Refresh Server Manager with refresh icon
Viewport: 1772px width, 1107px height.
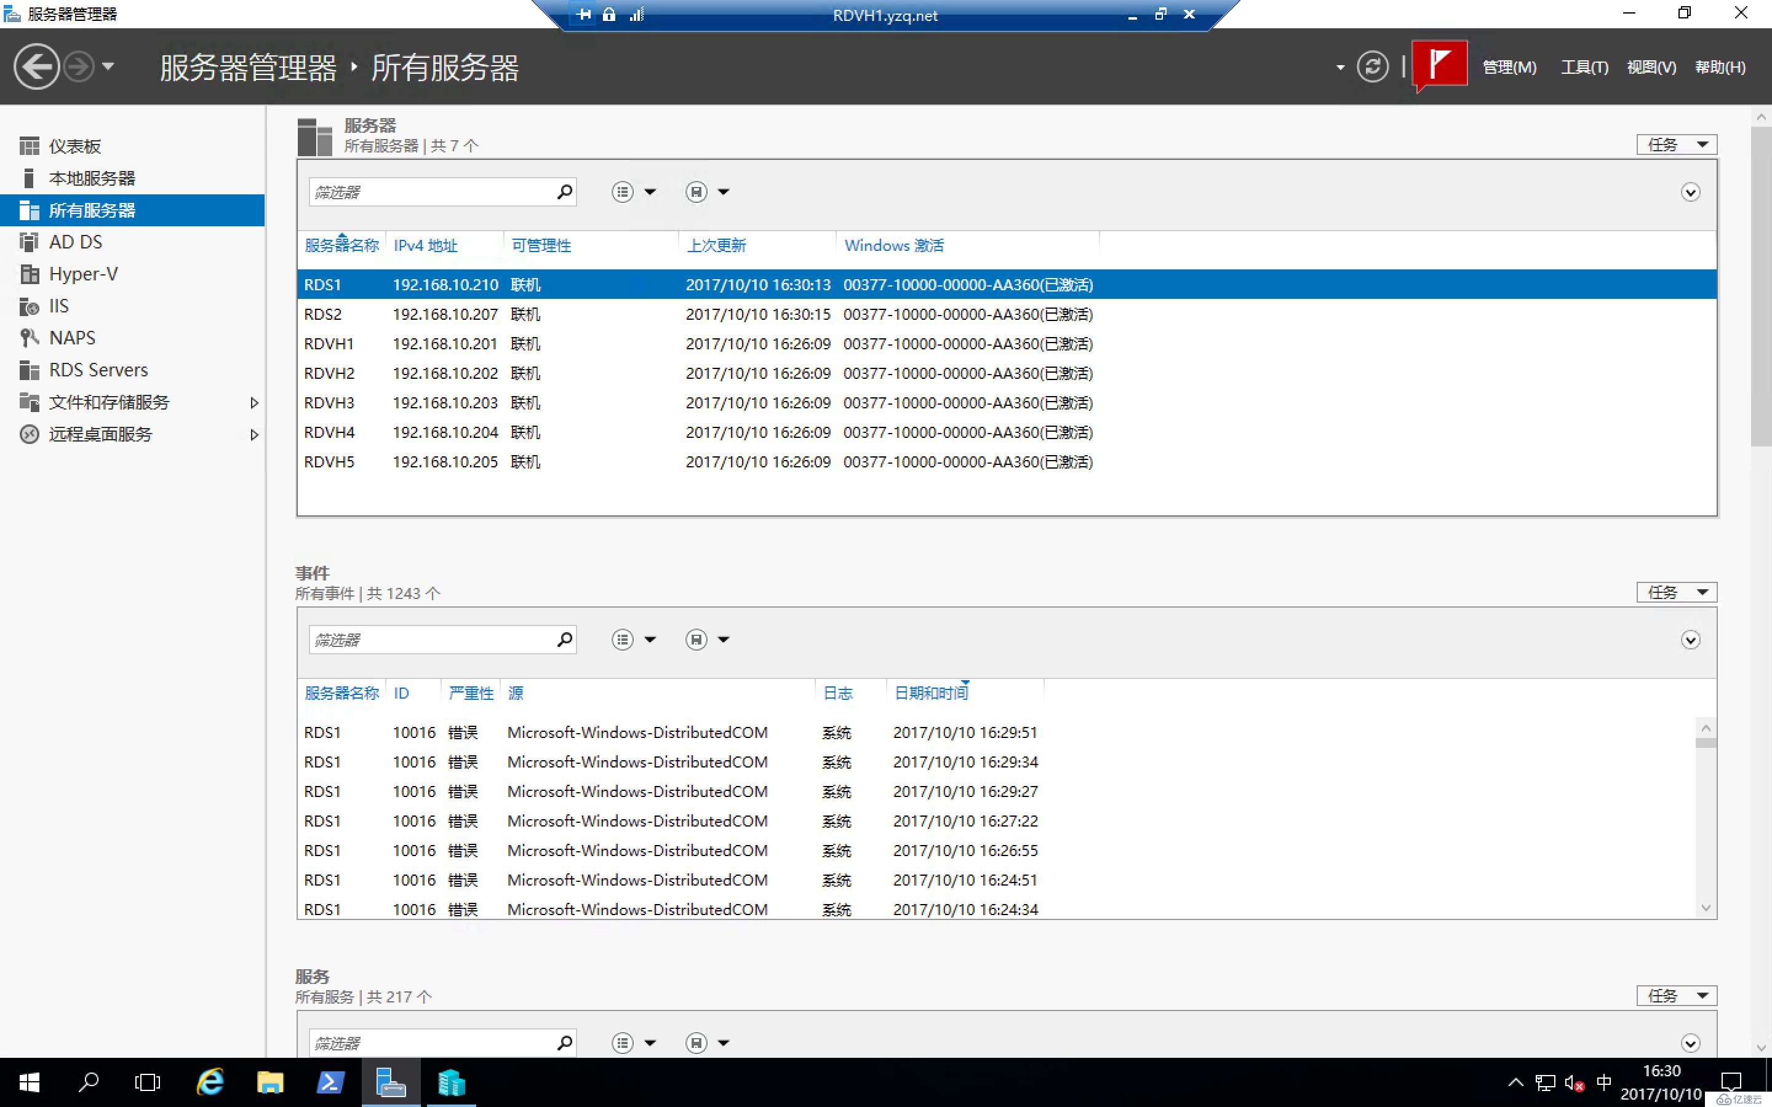[1372, 66]
